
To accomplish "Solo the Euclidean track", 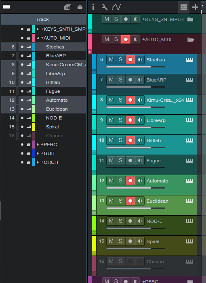I will pyautogui.click(x=121, y=201).
